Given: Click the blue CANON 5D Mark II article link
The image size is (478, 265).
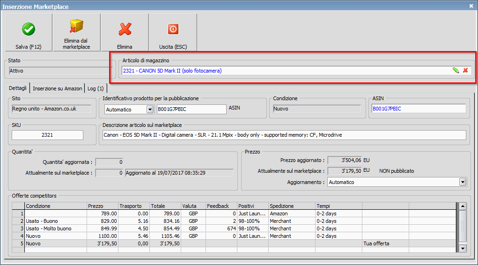Looking at the screenshot, I should coord(172,71).
